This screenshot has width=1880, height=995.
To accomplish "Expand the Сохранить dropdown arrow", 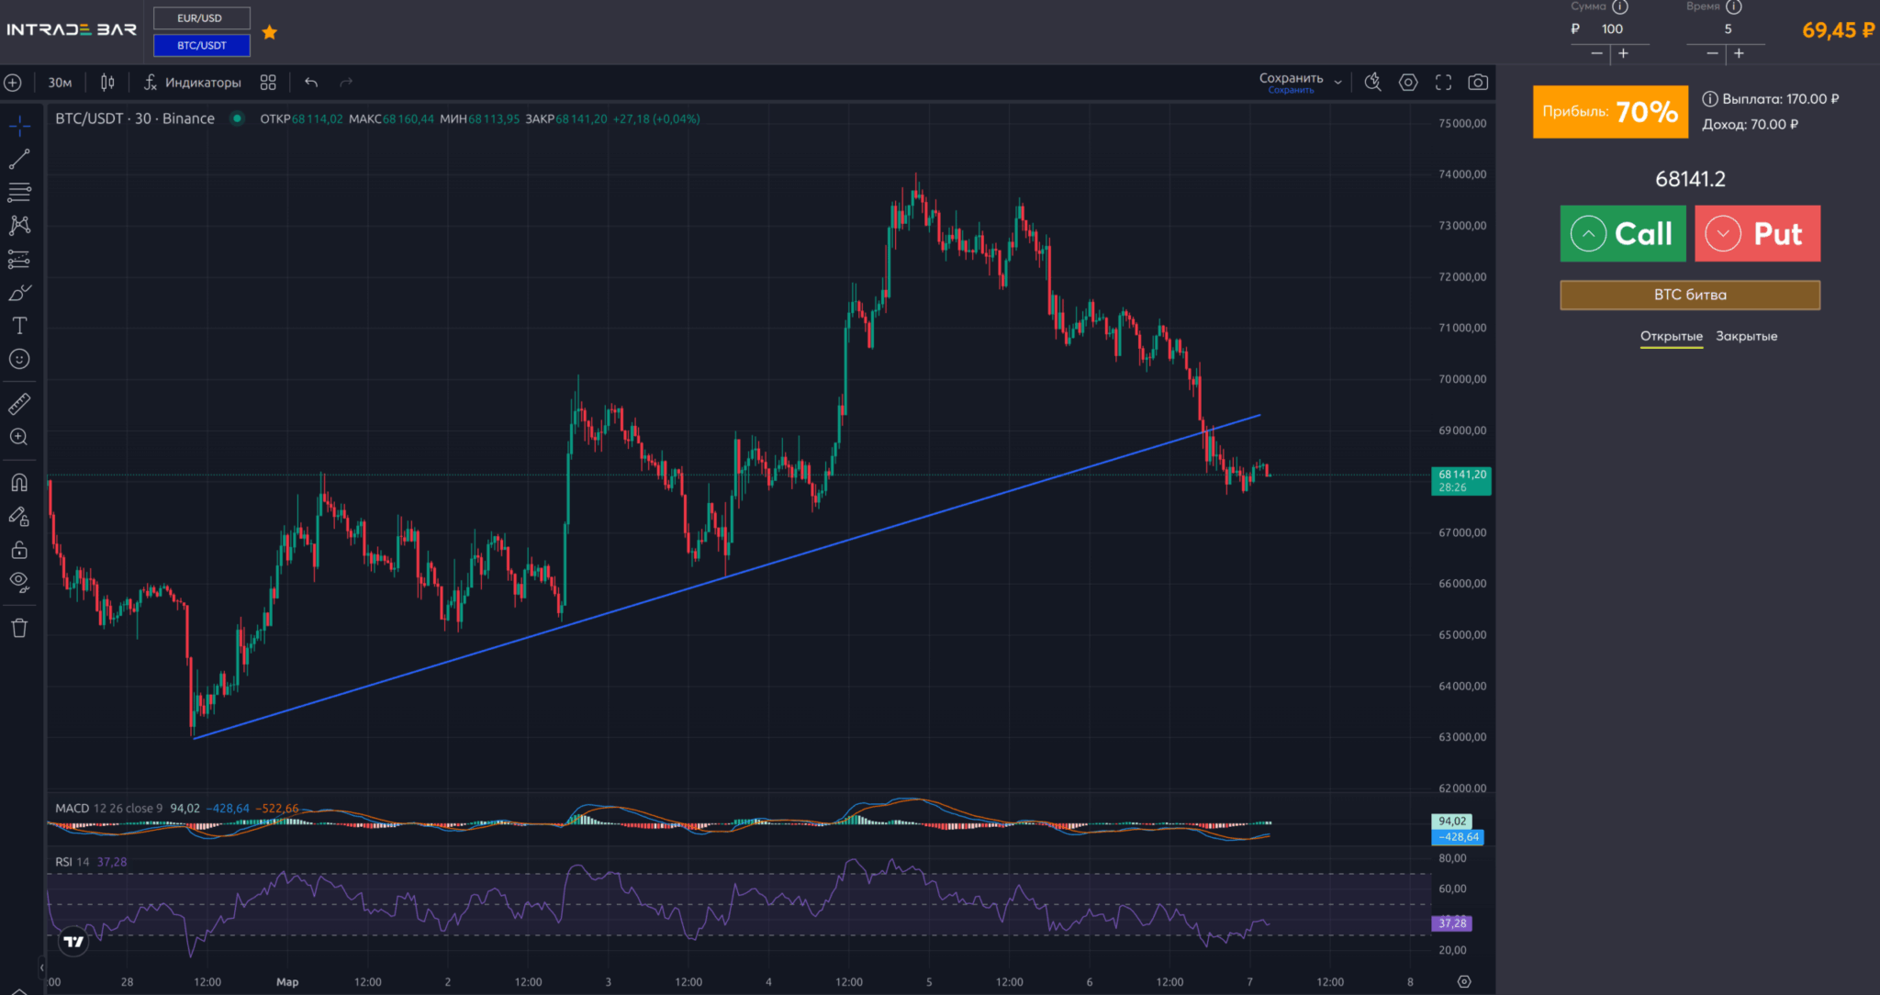I will [1338, 83].
